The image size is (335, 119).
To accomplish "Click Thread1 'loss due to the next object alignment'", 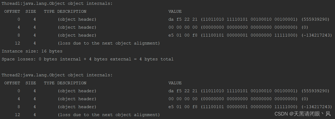I will click(109, 43).
